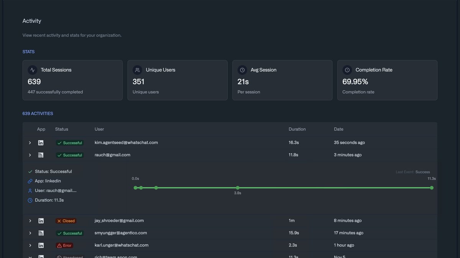Screen dimensions: 460x258
Task: Click the user icon beside User: rauch@gmail
Action: (x=30, y=191)
